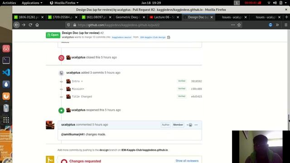Open the Applications menu
290x163 pixels.
point(32,3)
